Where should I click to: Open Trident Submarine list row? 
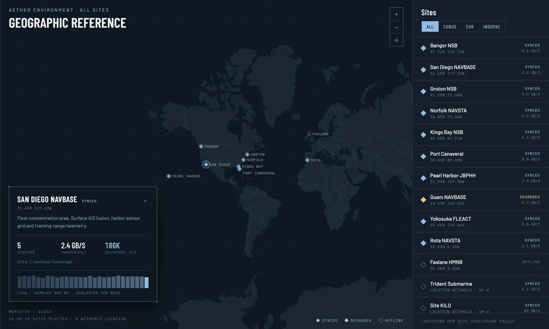480,286
